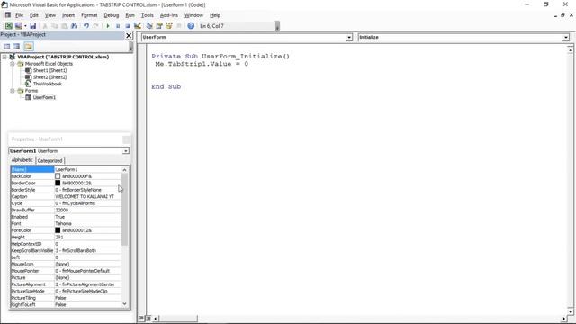Click the Cut scissors toolbar icon
Viewport: 576px width, 324px height.
pyautogui.click(x=45, y=26)
